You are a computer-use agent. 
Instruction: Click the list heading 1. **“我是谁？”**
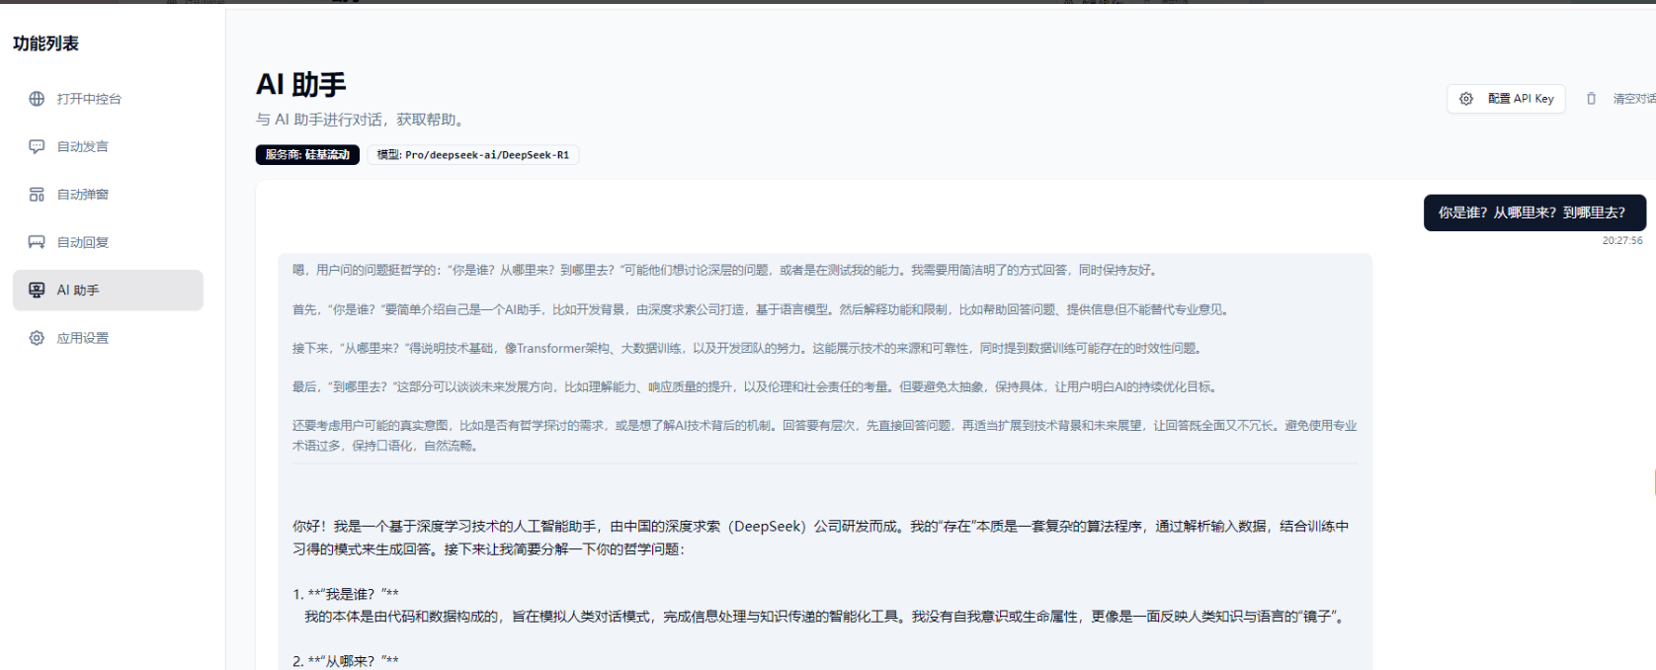pos(346,594)
